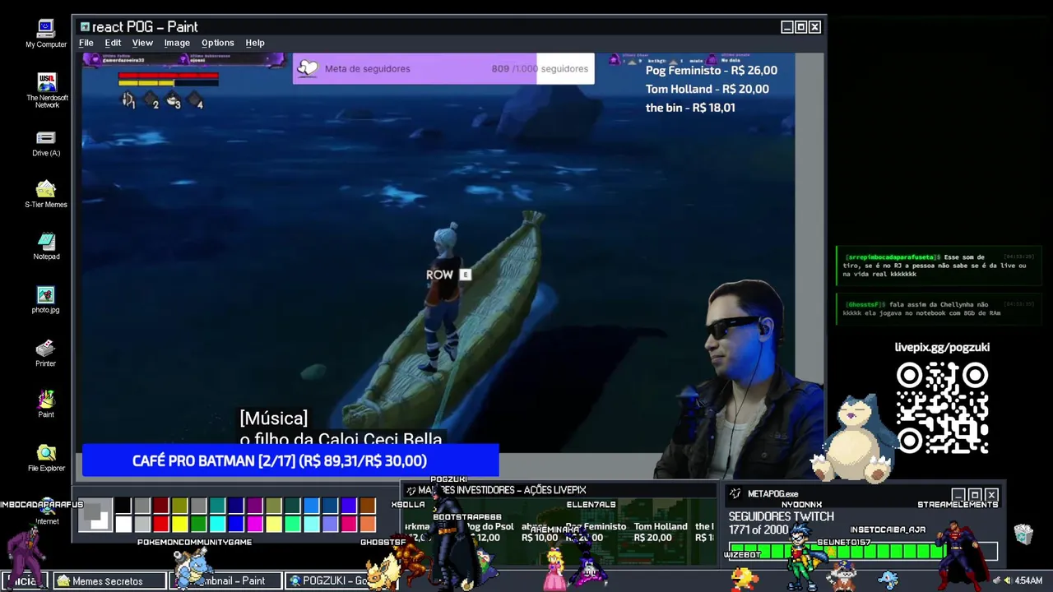Maximize the METAPOG.exe window
The width and height of the screenshot is (1053, 592).
pyautogui.click(x=975, y=495)
